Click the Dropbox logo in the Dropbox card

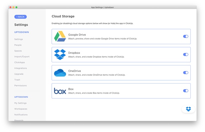60,54
